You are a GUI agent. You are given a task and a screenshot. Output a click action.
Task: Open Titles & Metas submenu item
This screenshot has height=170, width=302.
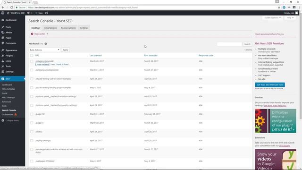[8, 89]
